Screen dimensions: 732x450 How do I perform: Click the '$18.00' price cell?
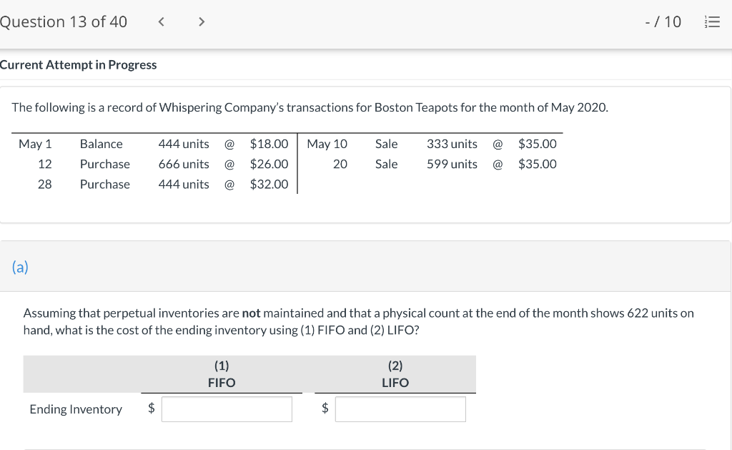(269, 144)
